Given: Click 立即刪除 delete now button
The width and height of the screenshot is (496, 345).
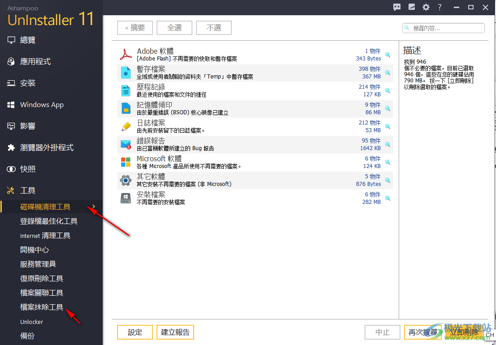Looking at the screenshot, I should pyautogui.click(x=464, y=332).
